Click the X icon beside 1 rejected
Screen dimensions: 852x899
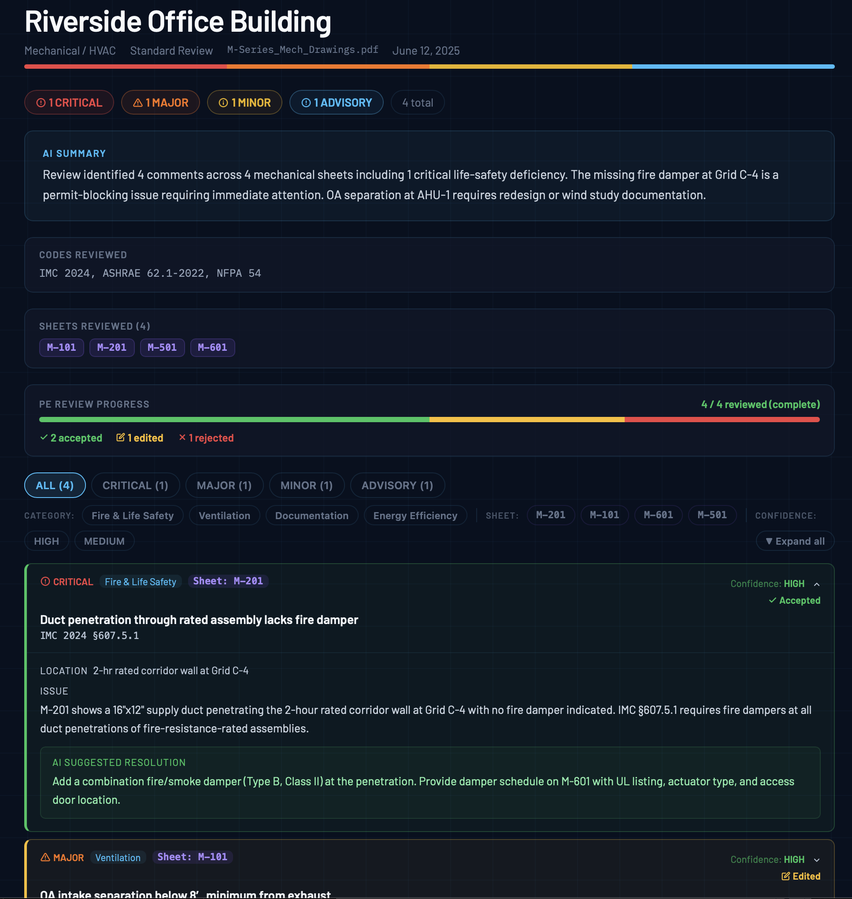182,438
